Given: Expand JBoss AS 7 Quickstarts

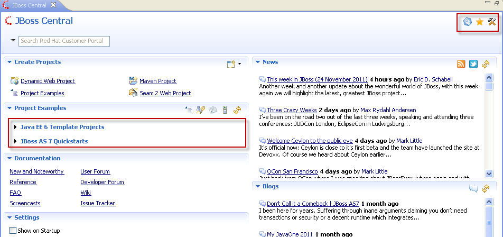Looking at the screenshot, I should (x=15, y=141).
